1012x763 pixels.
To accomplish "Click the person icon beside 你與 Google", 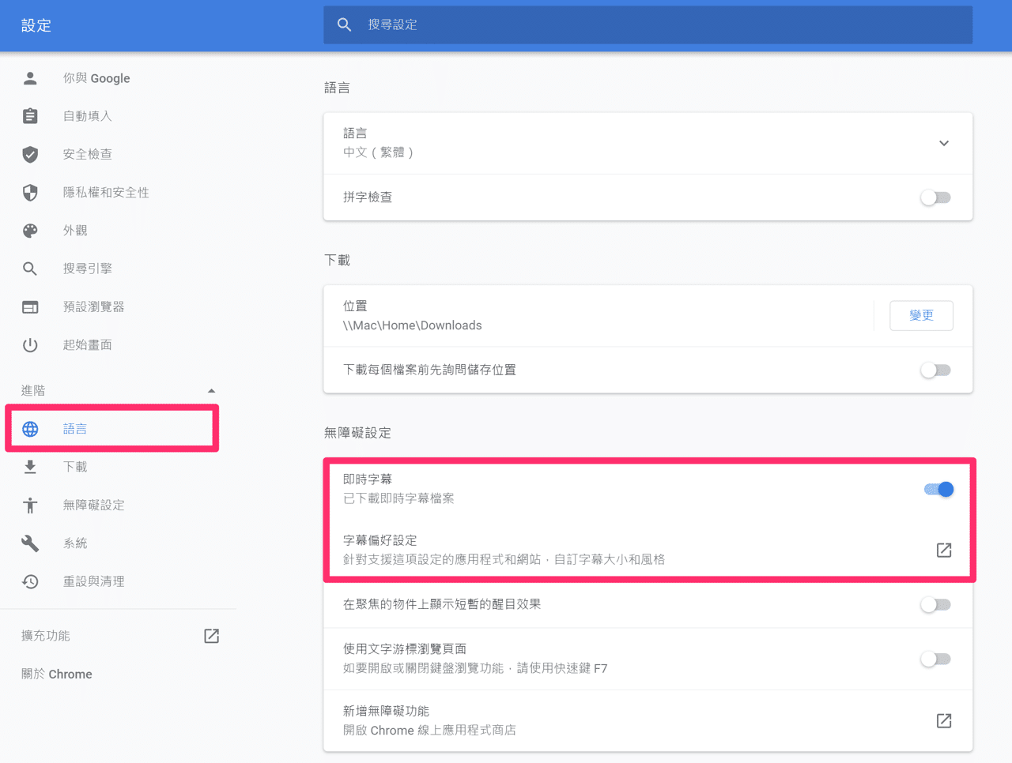I will tap(30, 78).
